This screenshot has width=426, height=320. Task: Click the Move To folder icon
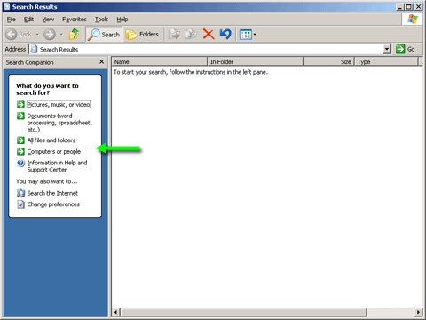click(174, 35)
